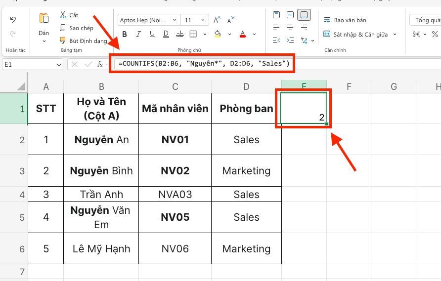The image size is (441, 281).
Task: Toggle Bao văn bản wrap text
Action: [345, 20]
